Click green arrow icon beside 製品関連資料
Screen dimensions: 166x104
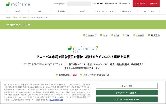click(57, 75)
